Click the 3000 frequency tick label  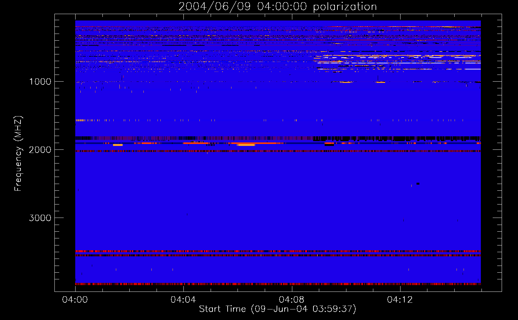(40, 218)
